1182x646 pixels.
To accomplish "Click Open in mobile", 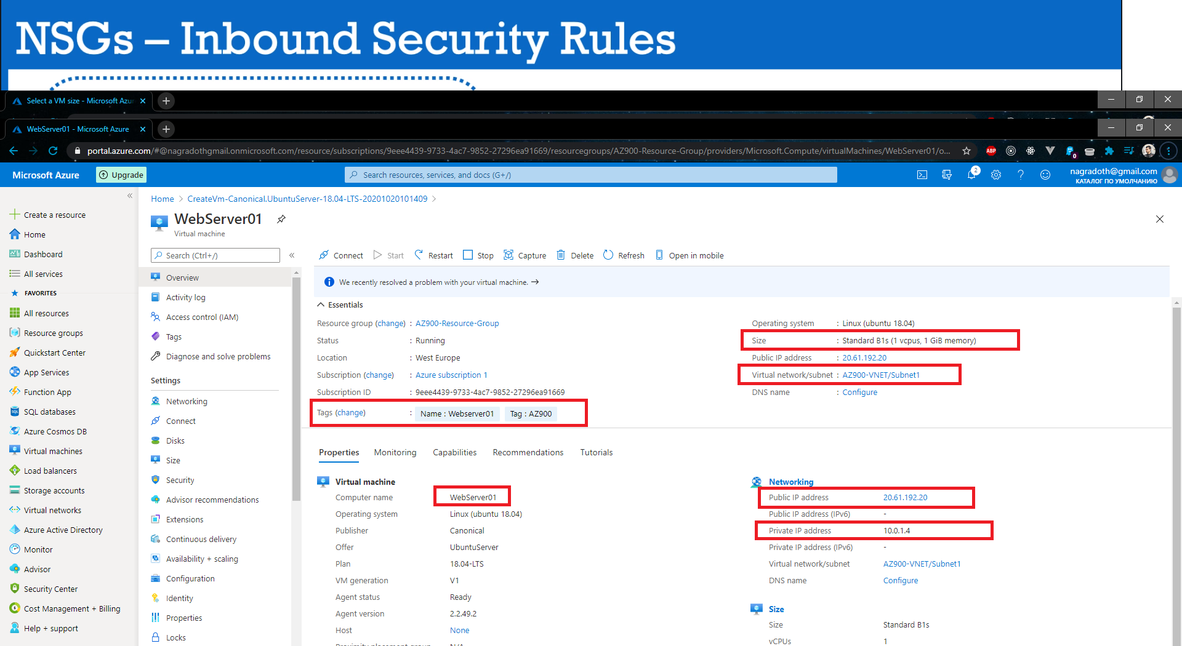I will 689,255.
